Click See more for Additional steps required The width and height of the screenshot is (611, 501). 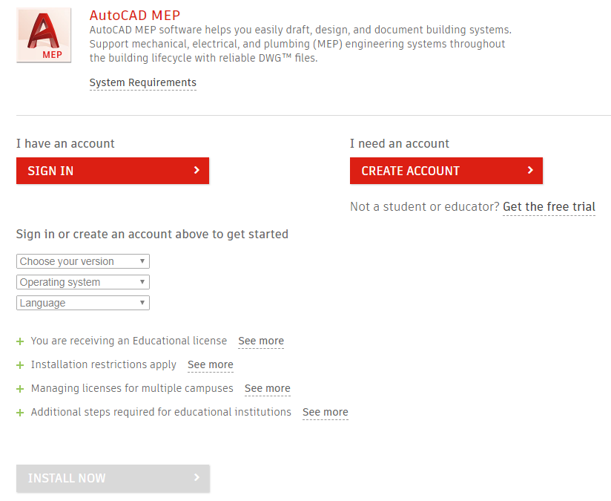[326, 412]
